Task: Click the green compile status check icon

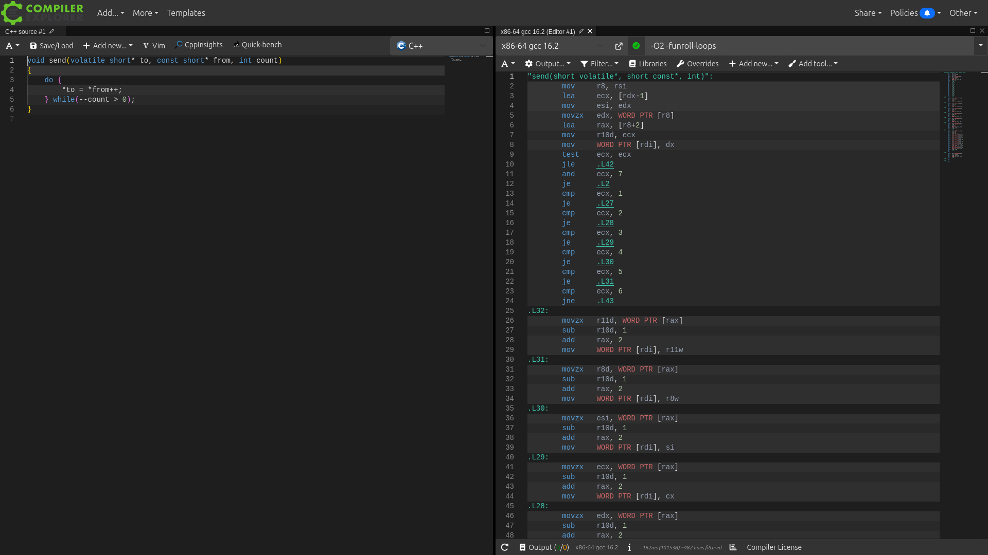Action: [636, 46]
